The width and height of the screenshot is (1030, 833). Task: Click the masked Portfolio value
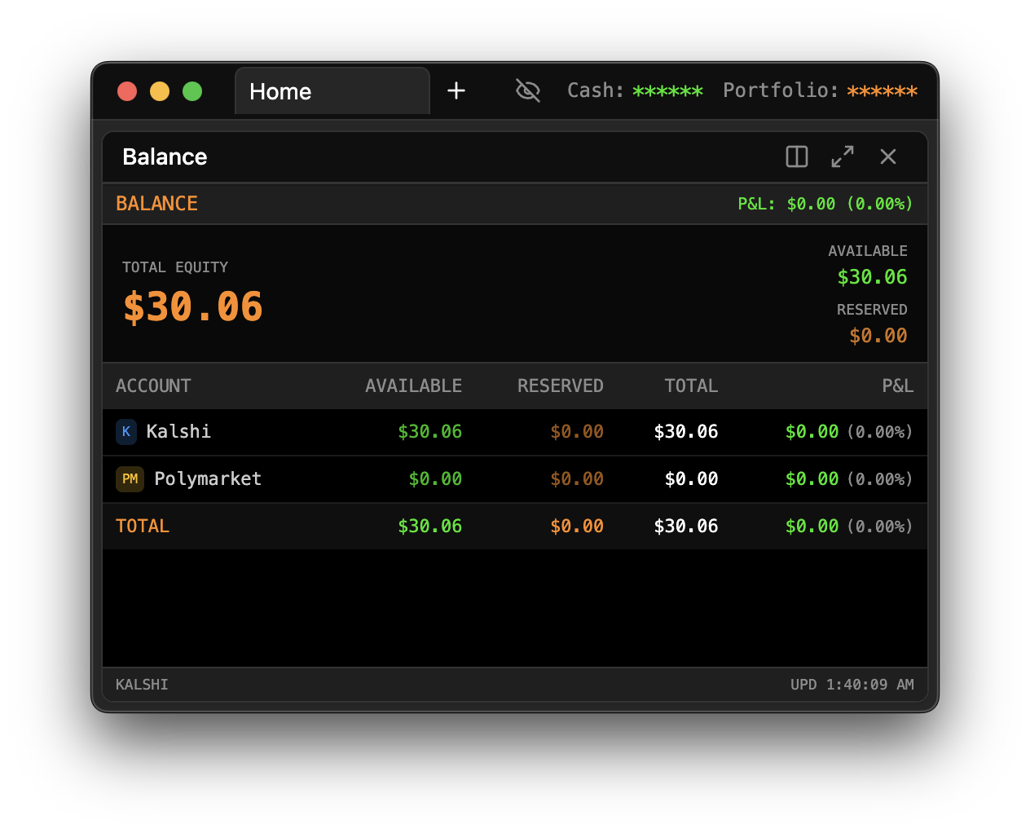pos(882,91)
